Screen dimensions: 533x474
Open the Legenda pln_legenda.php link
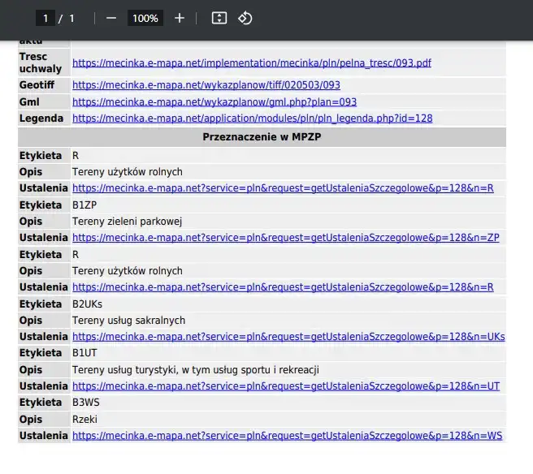tap(252, 118)
